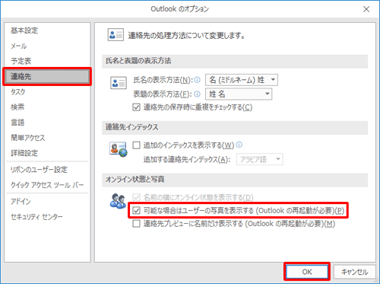The width and height of the screenshot is (380, 284).
Task: Click the name display card icon
Action: 119,83
